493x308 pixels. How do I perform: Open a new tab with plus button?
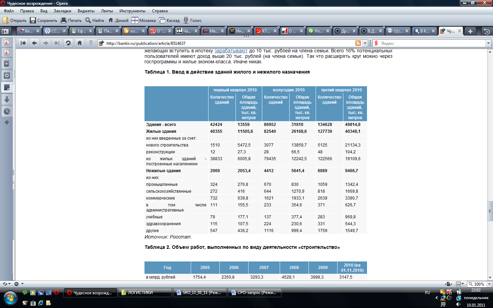(470, 31)
